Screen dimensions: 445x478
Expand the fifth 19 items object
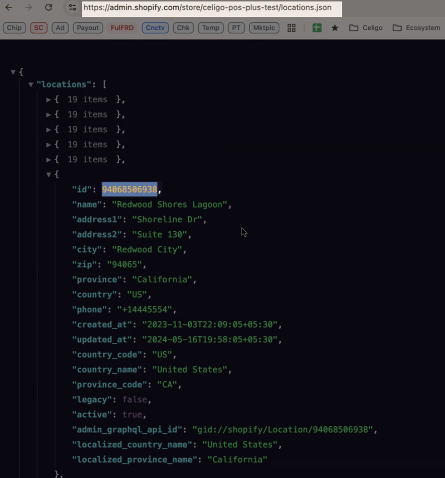pyautogui.click(x=48, y=160)
